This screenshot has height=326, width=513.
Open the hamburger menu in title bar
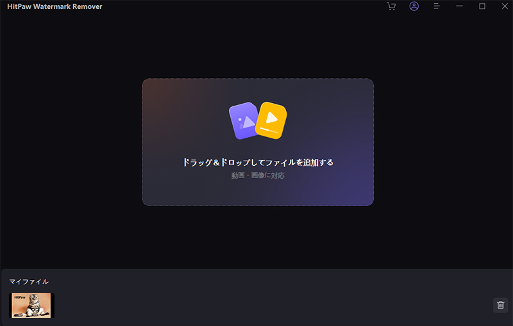(437, 6)
